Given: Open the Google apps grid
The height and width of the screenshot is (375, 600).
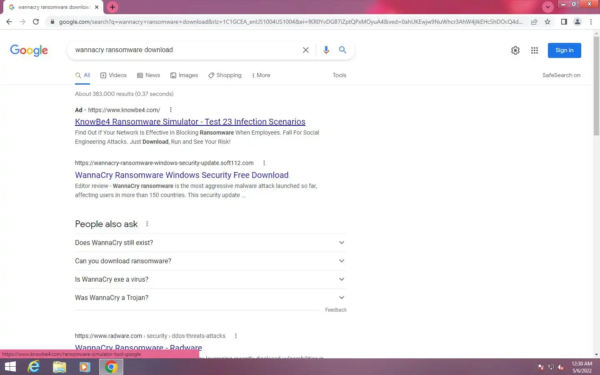Looking at the screenshot, I should pos(535,50).
